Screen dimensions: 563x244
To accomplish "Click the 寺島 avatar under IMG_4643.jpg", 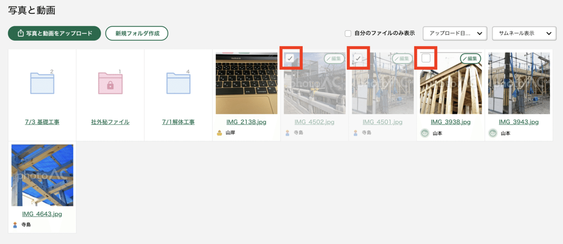I will 15,225.
